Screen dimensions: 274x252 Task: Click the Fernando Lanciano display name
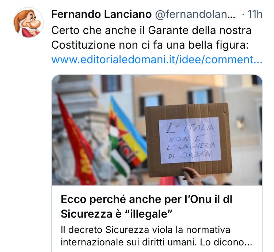pyautogui.click(x=101, y=14)
